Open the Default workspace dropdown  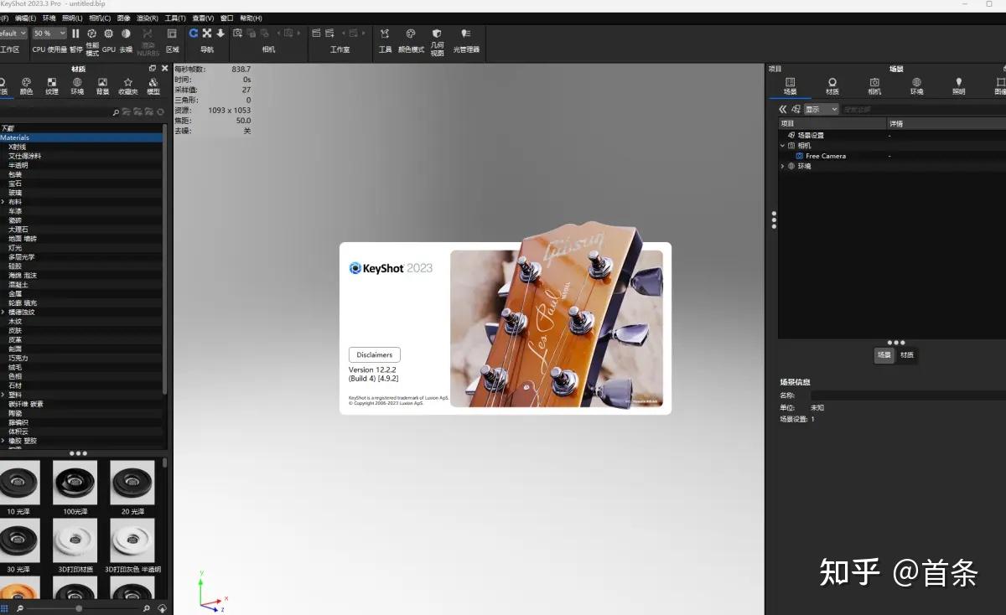pyautogui.click(x=13, y=33)
